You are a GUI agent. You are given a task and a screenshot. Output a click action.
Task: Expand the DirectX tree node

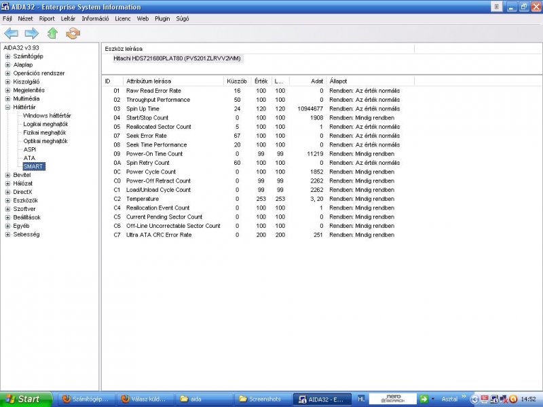tap(7, 192)
